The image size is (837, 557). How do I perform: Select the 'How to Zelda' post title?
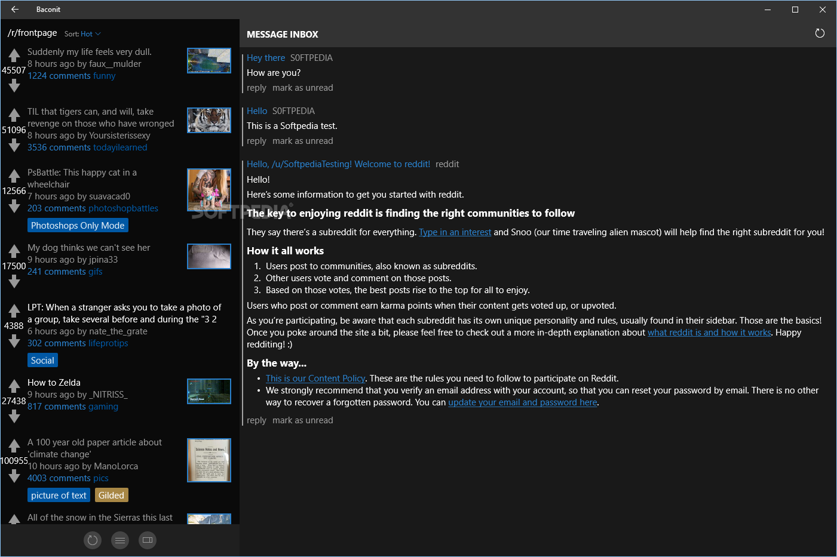(54, 383)
